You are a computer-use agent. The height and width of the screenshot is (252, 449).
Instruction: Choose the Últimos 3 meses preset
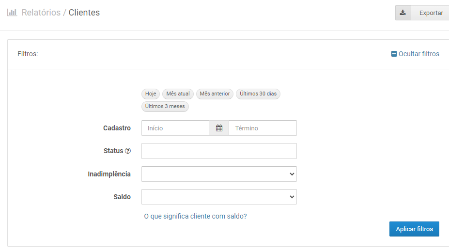(x=165, y=106)
